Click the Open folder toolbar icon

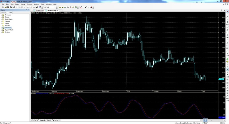pos(5,7)
